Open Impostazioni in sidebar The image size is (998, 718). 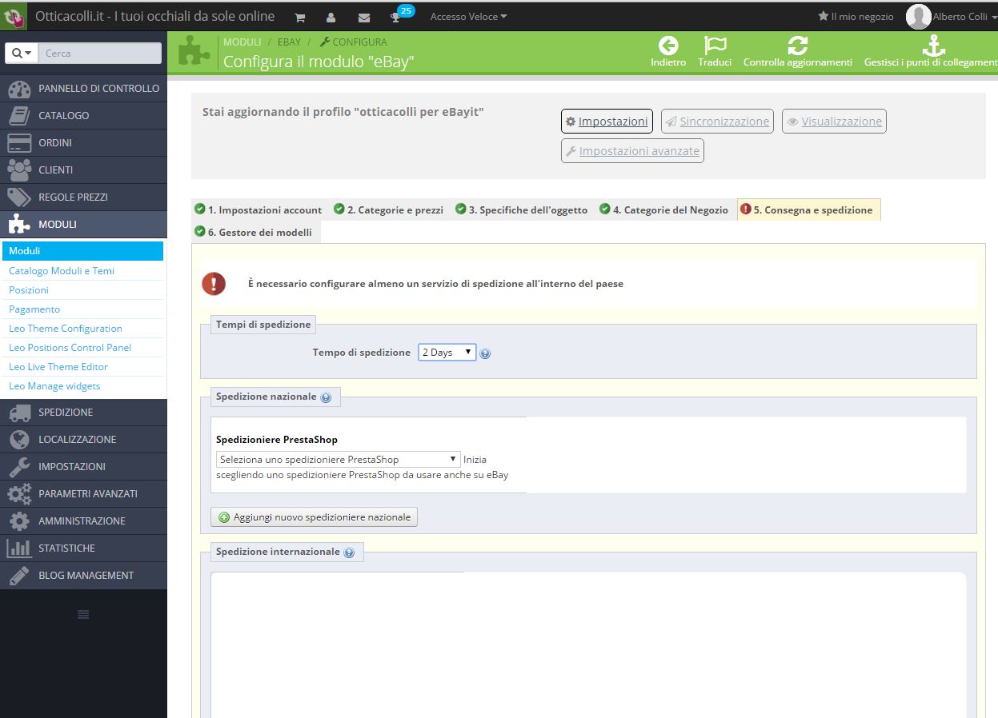click(83, 467)
